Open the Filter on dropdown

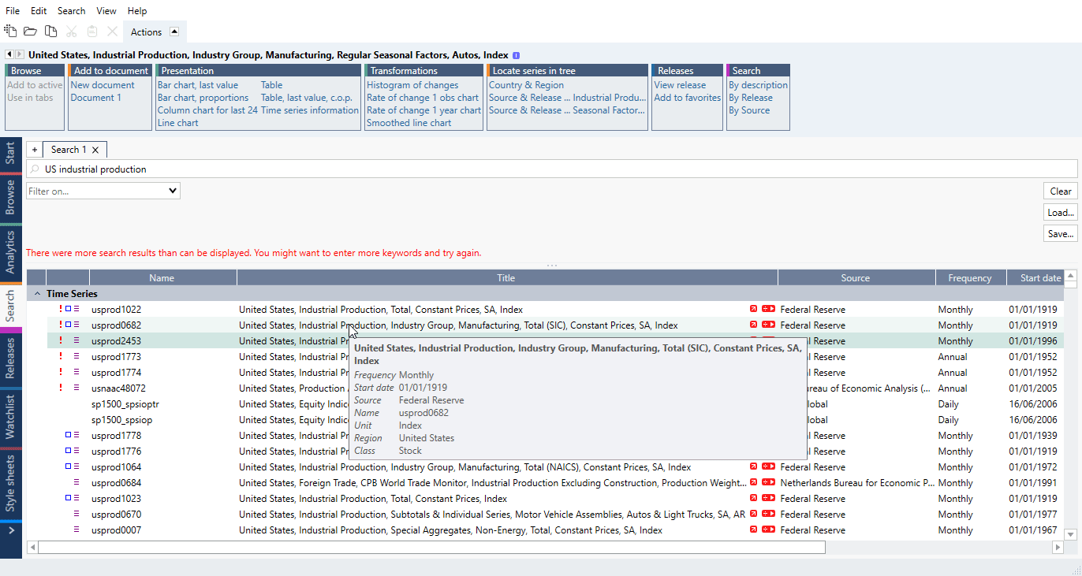(x=103, y=191)
